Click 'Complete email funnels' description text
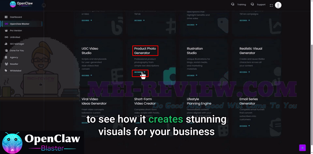Viewport: 313px width, 154px height. point(252,114)
